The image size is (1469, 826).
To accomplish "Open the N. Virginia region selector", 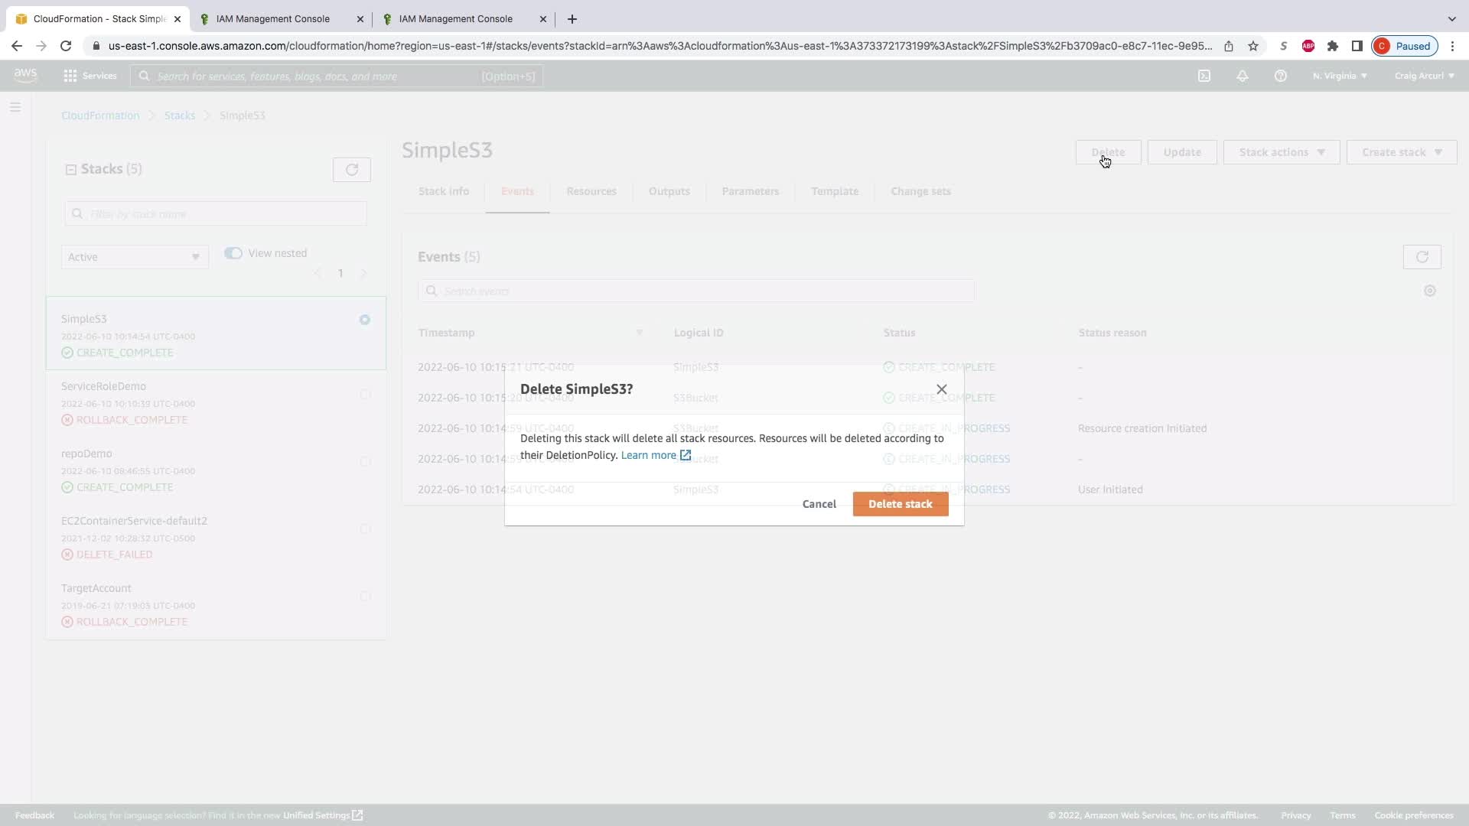I will coord(1340,76).
